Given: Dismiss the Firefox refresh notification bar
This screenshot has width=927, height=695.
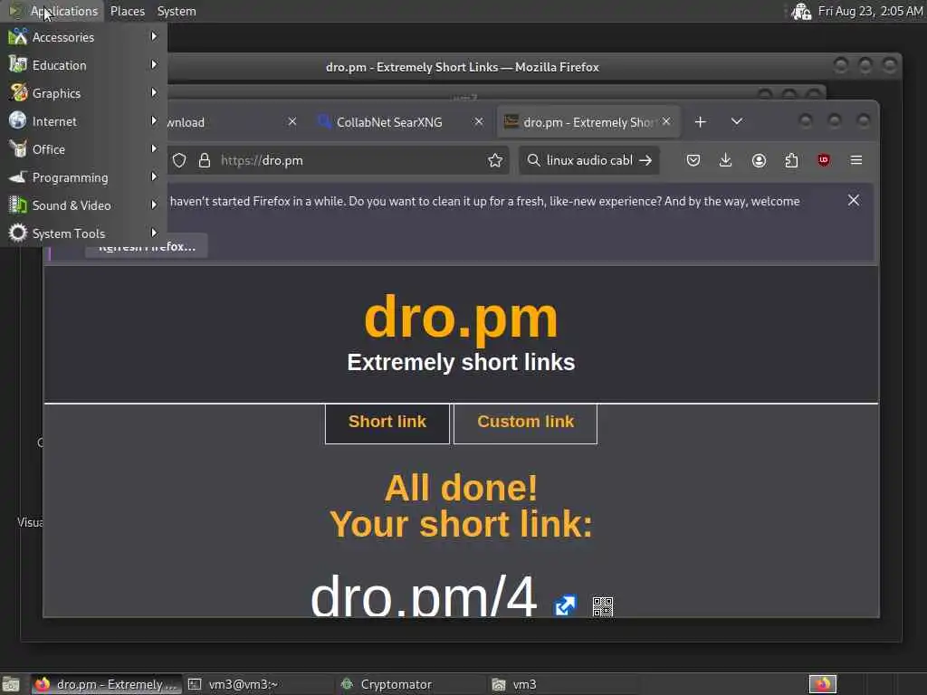Looking at the screenshot, I should (x=854, y=200).
